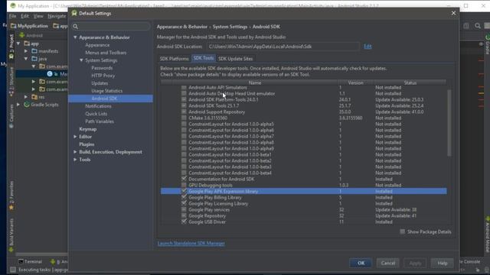Click the Android view icon in project panel
490x275 pixels.
[22, 35]
